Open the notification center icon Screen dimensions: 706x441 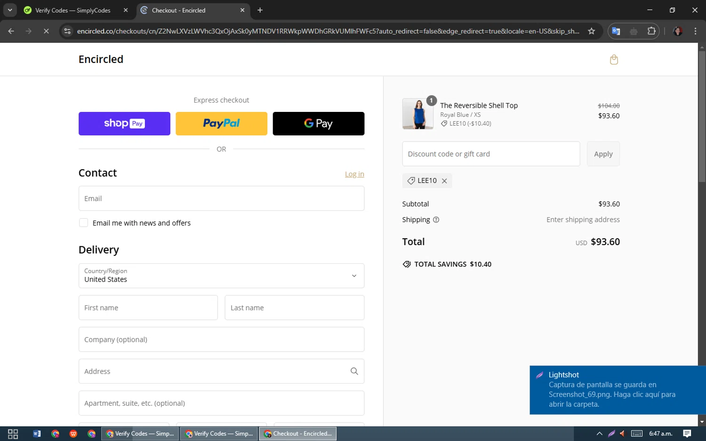coord(687,434)
